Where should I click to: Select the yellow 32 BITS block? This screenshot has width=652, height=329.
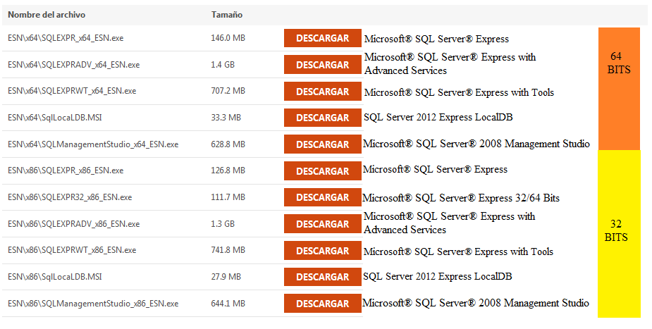pyautogui.click(x=619, y=232)
